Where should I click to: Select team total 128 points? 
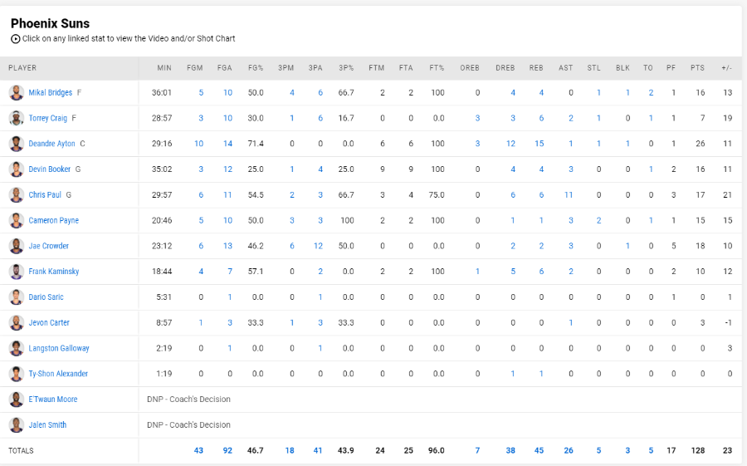pos(698,450)
